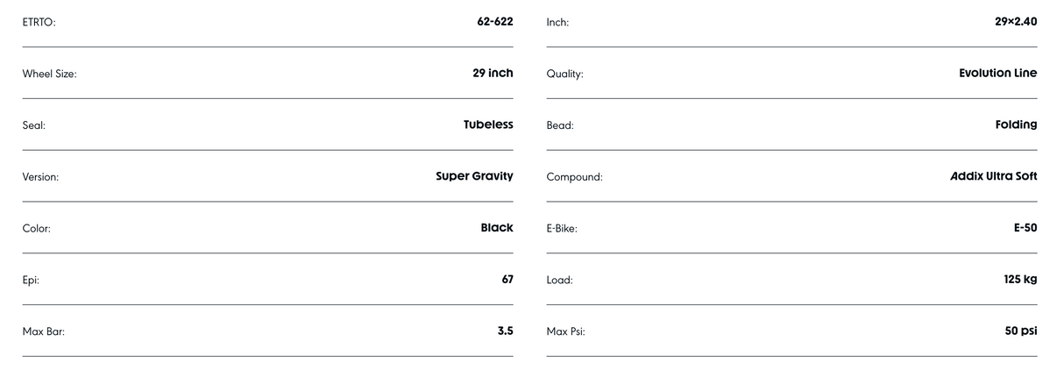Click the Wheel Size label

pyautogui.click(x=49, y=74)
